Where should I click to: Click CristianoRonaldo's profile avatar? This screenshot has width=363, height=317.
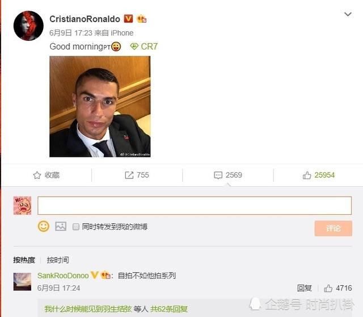(x=28, y=26)
